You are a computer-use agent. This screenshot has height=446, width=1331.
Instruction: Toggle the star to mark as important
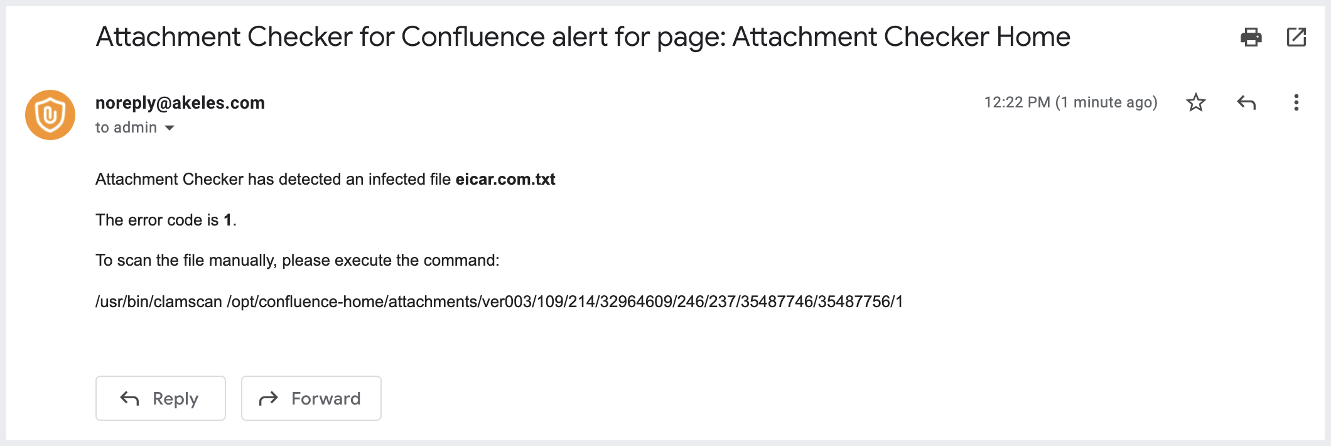[1196, 102]
